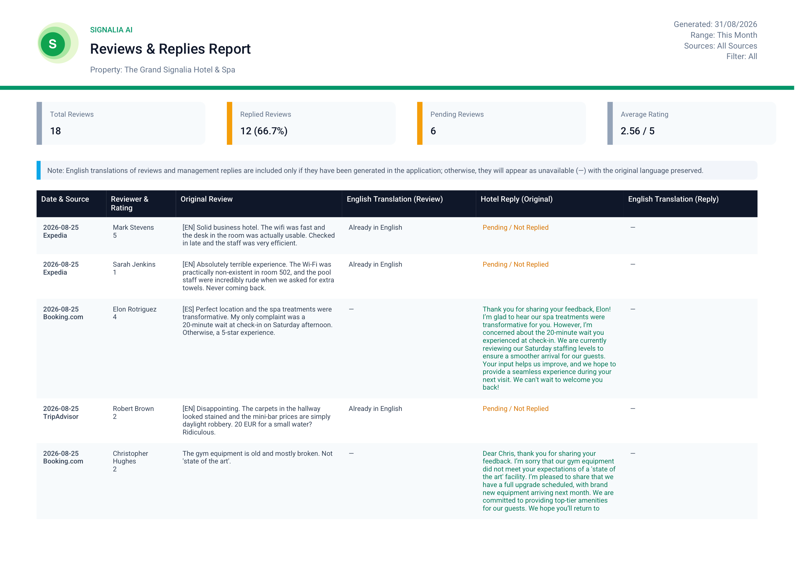Click Sources: All Sources text
This screenshot has width=795, height=562.
coord(720,46)
